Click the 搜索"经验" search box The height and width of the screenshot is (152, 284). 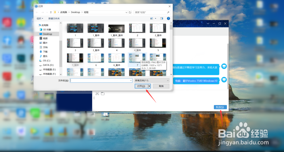pos(152,12)
